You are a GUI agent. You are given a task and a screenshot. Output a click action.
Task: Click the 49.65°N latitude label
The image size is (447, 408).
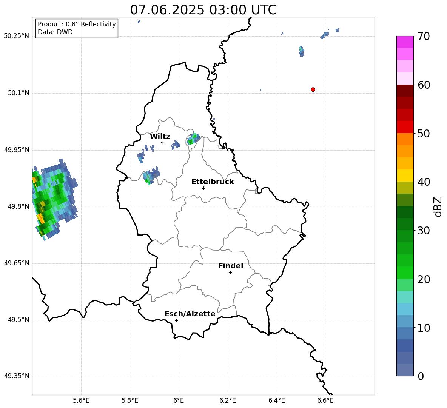click(x=17, y=263)
